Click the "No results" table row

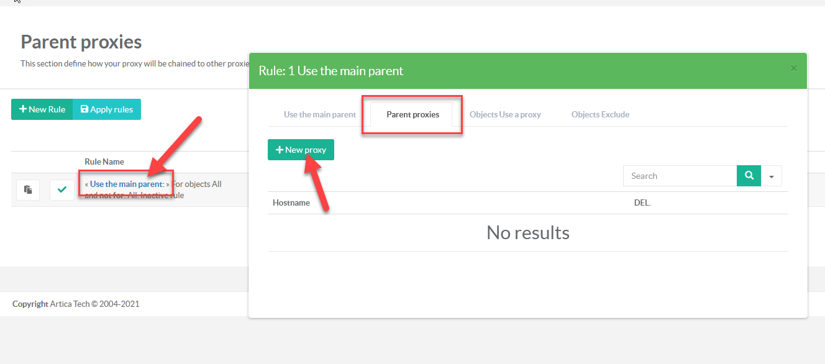tap(527, 233)
